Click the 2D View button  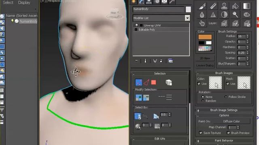pos(205,58)
